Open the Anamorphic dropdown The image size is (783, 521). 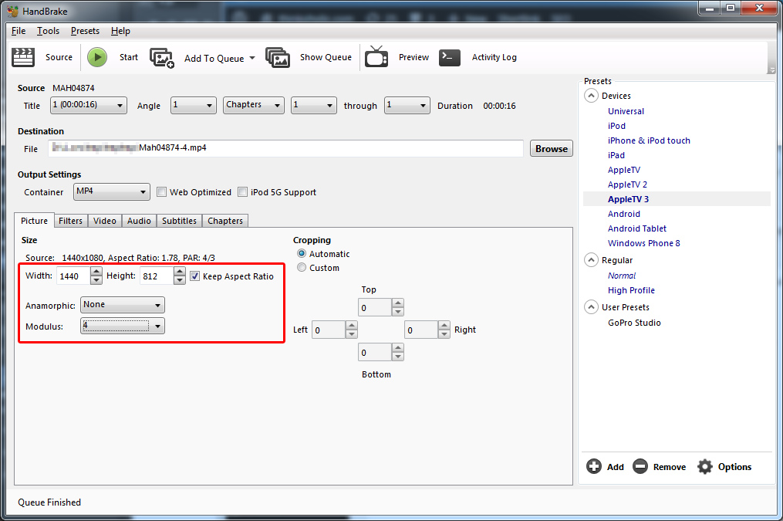coord(123,305)
